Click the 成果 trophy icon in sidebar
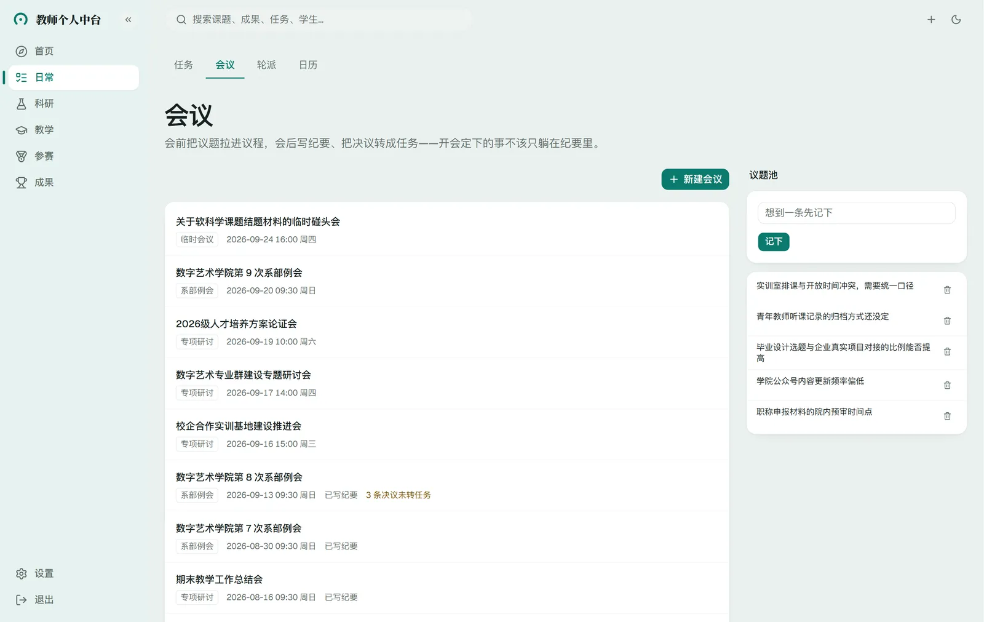The width and height of the screenshot is (984, 622). coord(22,183)
